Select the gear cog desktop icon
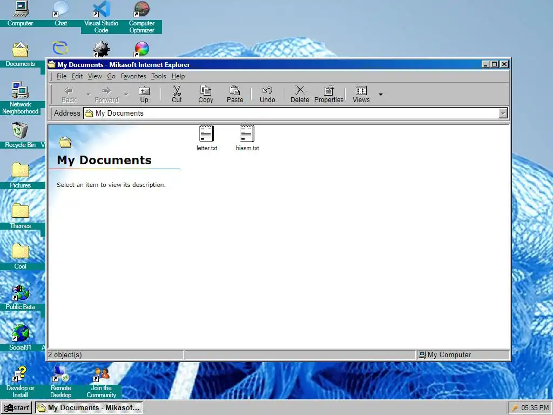553x415 pixels. click(x=101, y=49)
